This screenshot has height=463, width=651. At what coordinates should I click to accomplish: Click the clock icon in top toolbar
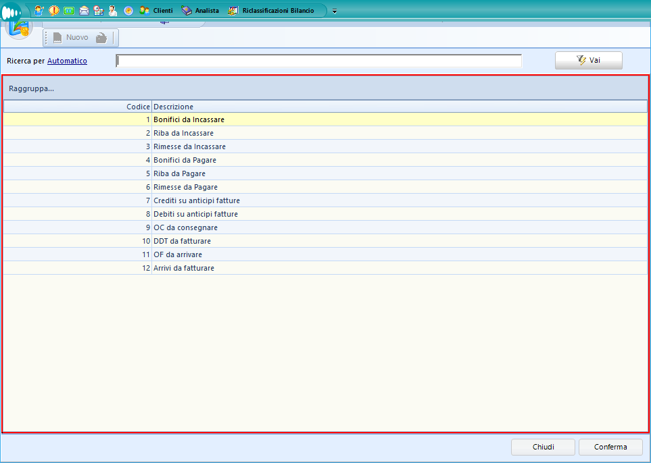coord(128,11)
